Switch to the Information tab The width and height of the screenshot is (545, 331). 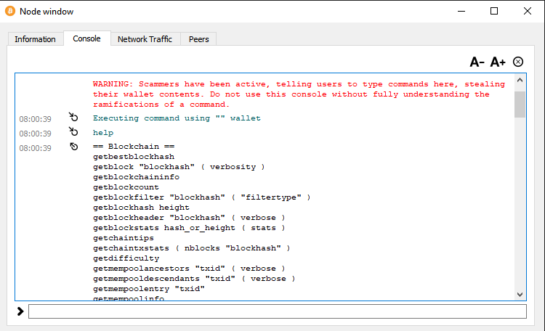tap(35, 39)
